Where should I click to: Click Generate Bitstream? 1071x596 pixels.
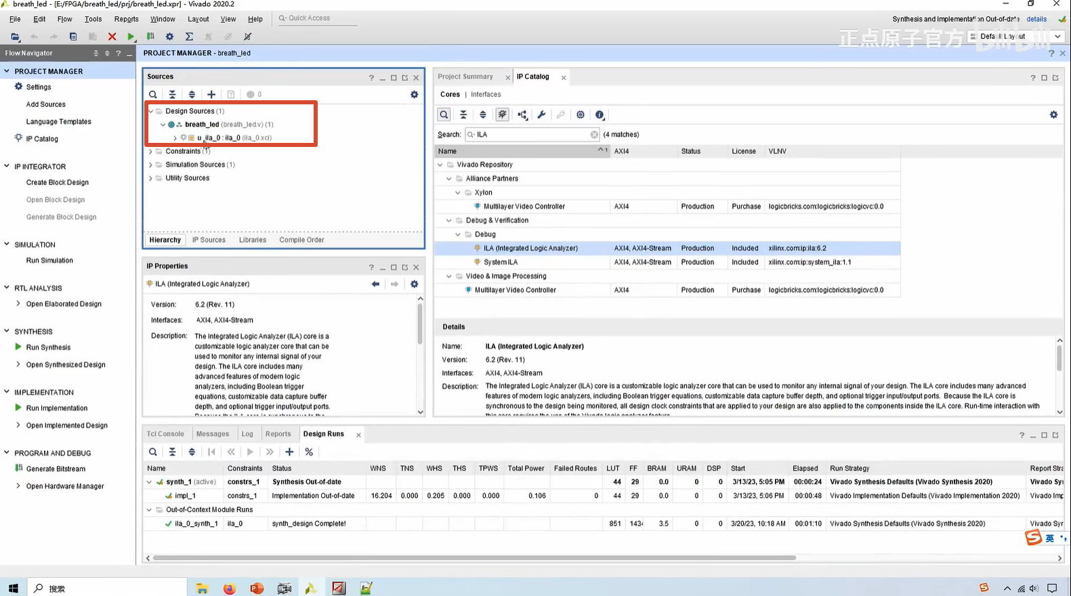point(56,469)
